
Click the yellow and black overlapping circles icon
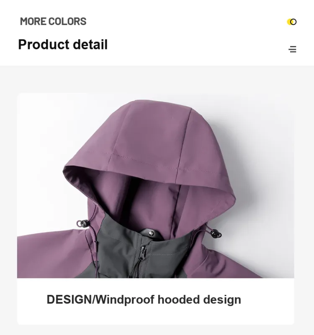coord(292,22)
